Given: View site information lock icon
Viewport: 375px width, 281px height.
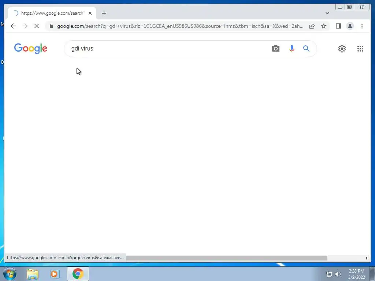Looking at the screenshot, I should point(51,26).
